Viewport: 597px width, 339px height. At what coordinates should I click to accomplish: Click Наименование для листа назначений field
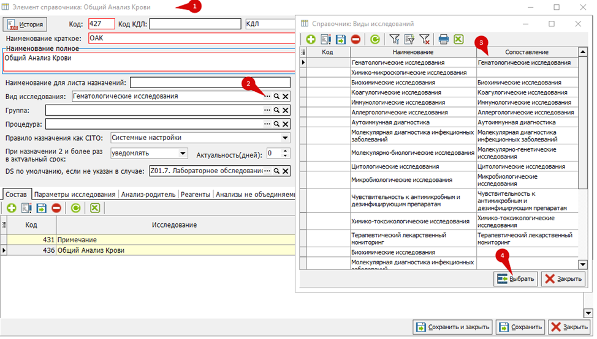click(210, 83)
